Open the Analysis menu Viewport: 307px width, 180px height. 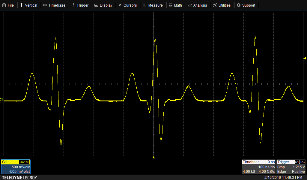pyautogui.click(x=197, y=5)
